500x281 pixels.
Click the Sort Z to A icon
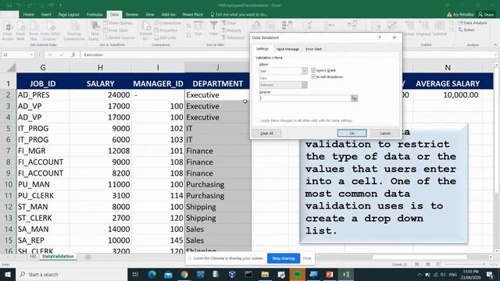pyautogui.click(x=188, y=34)
